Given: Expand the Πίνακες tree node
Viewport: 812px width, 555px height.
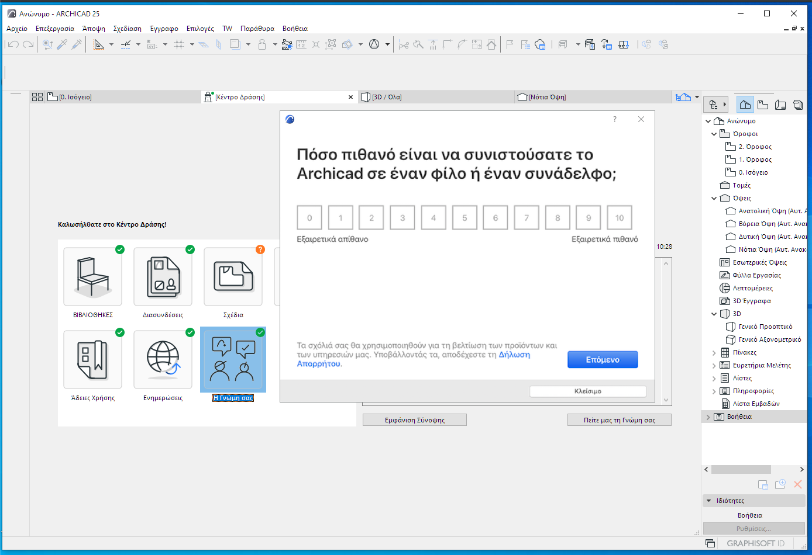Looking at the screenshot, I should pyautogui.click(x=714, y=353).
